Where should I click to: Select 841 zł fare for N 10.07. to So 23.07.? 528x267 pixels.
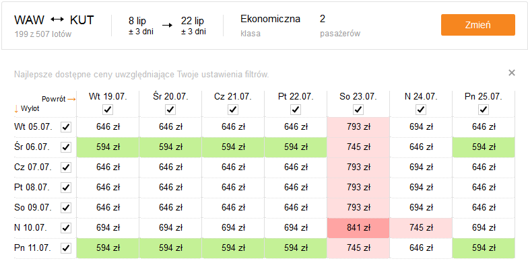[x=358, y=228]
